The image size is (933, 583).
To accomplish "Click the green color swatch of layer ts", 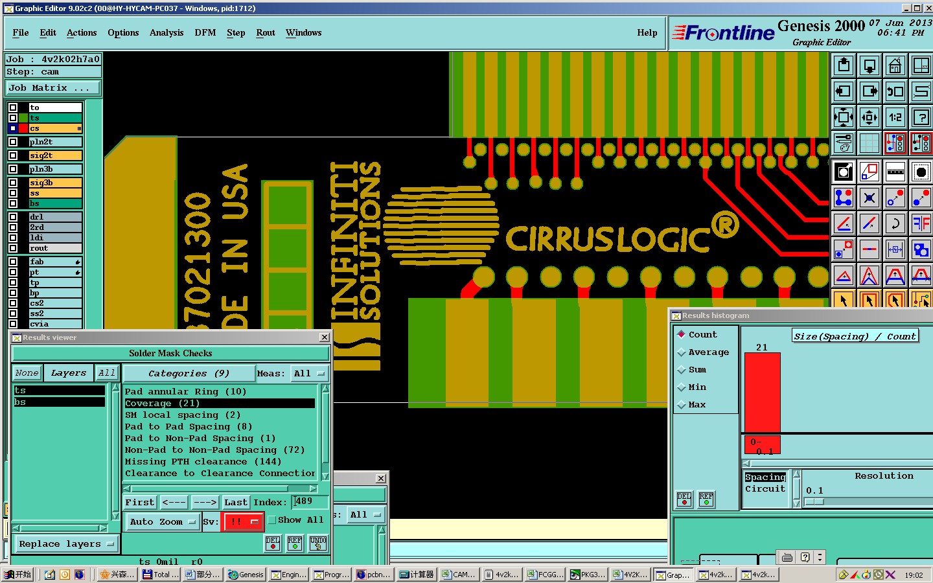I will (x=23, y=118).
